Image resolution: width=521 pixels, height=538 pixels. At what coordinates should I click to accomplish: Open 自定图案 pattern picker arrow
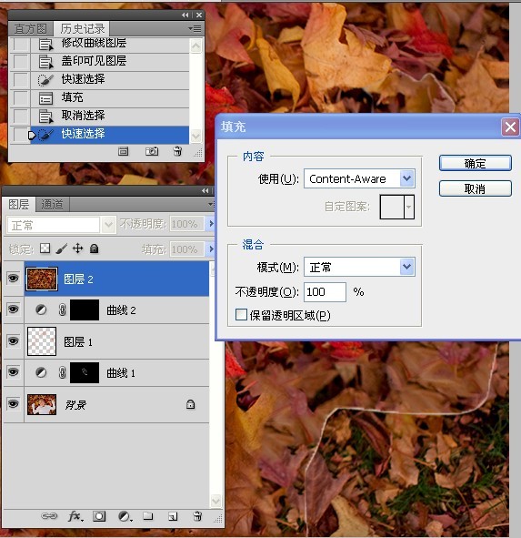pos(409,207)
